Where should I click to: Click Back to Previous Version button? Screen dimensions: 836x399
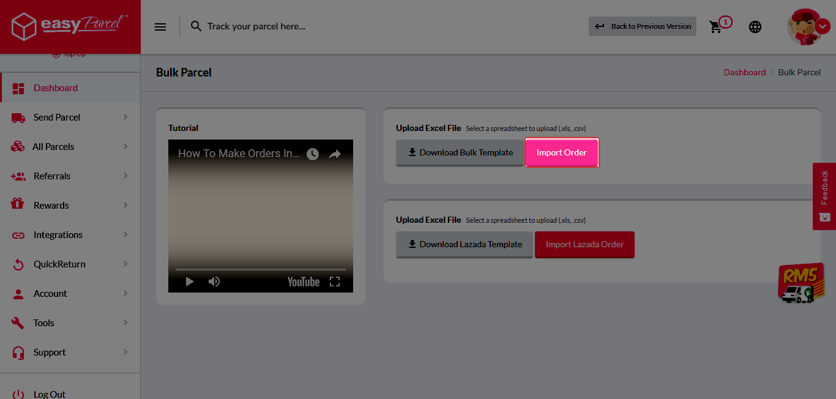coord(643,26)
